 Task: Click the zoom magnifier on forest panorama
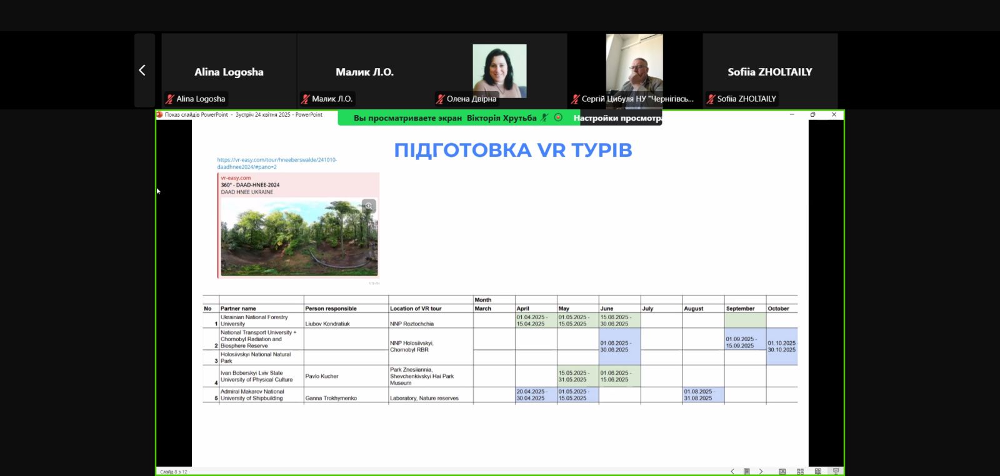click(369, 206)
